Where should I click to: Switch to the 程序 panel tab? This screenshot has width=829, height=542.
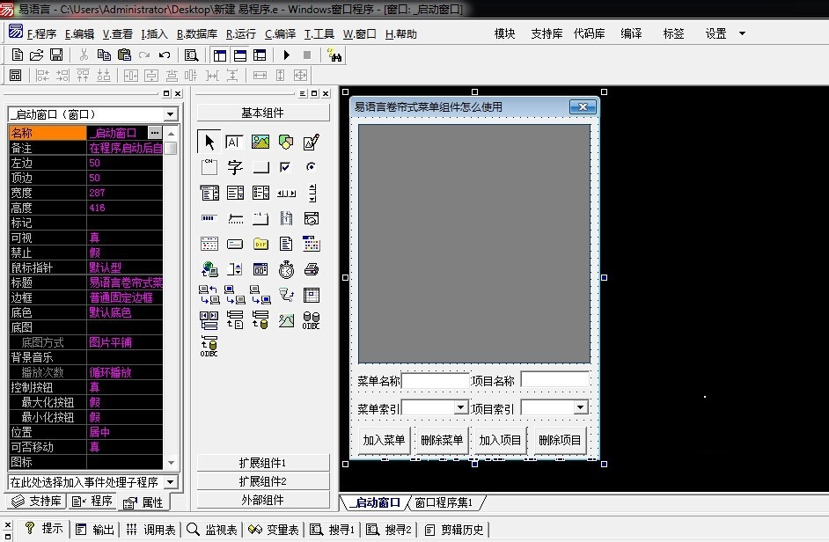[x=92, y=501]
